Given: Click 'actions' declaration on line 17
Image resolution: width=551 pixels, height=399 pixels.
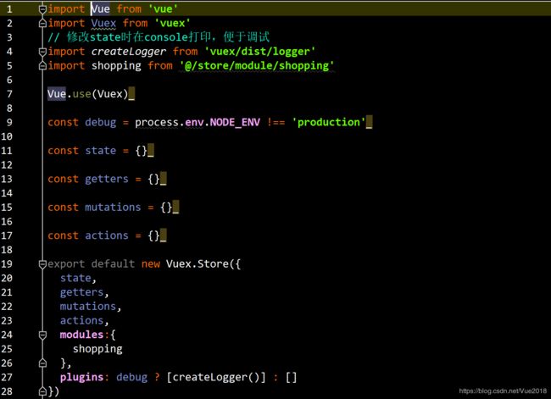Looking at the screenshot, I should (107, 236).
